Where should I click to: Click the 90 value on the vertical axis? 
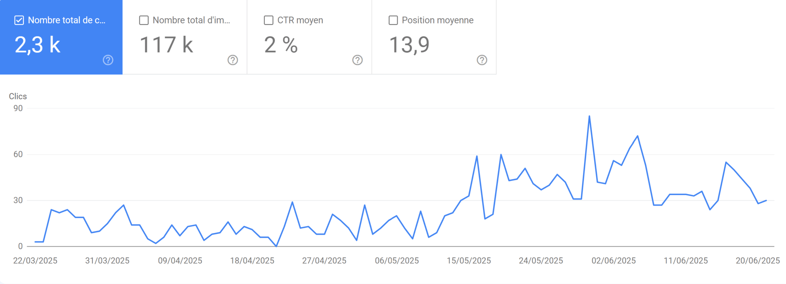tap(18, 108)
